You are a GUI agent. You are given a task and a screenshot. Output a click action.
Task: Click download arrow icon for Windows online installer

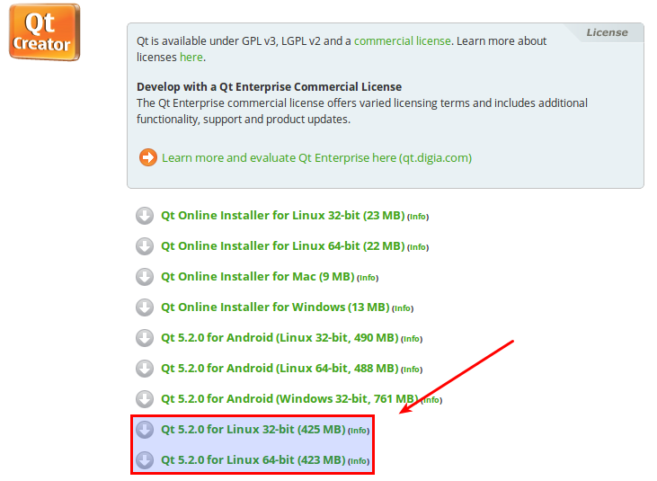point(145,307)
